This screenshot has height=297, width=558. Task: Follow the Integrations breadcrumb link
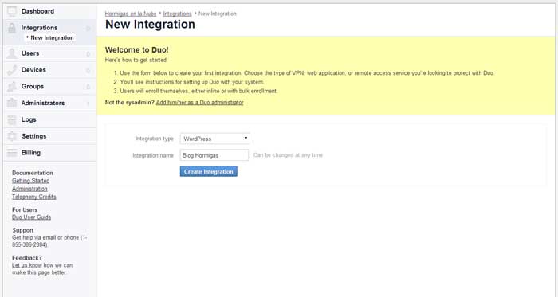(177, 14)
